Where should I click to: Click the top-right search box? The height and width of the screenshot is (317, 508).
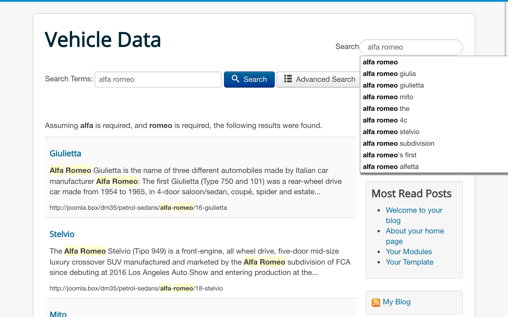point(411,47)
